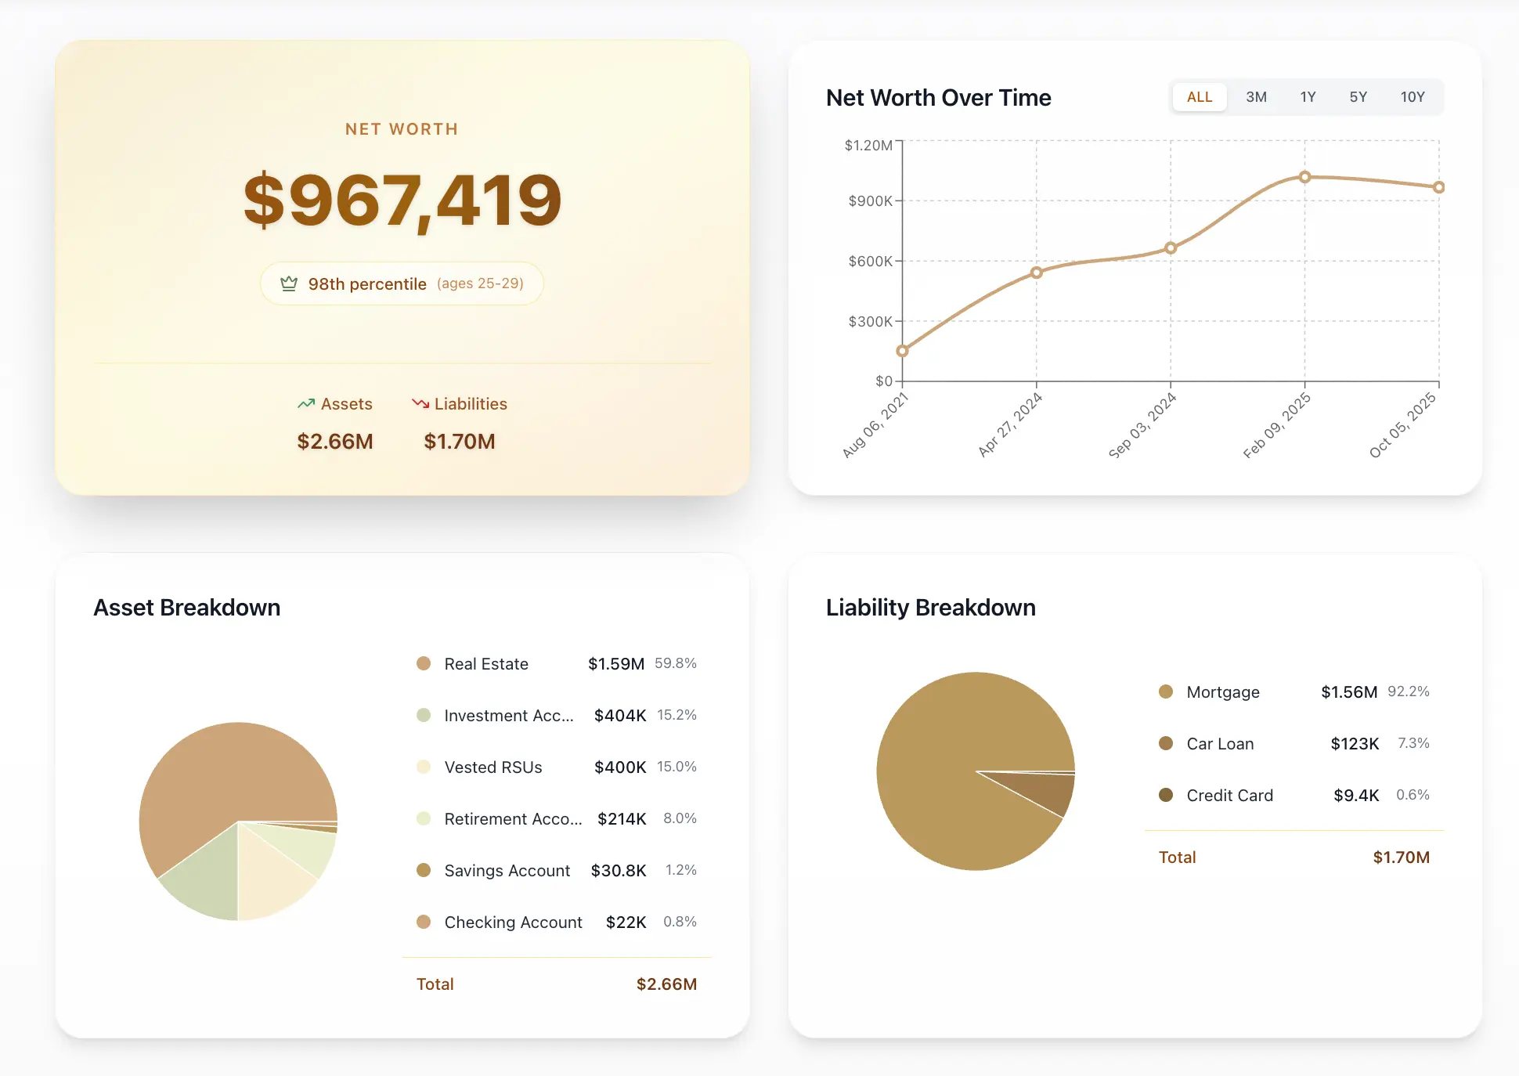Click the Credit Card legend color dot
1519x1076 pixels.
coord(1166,795)
